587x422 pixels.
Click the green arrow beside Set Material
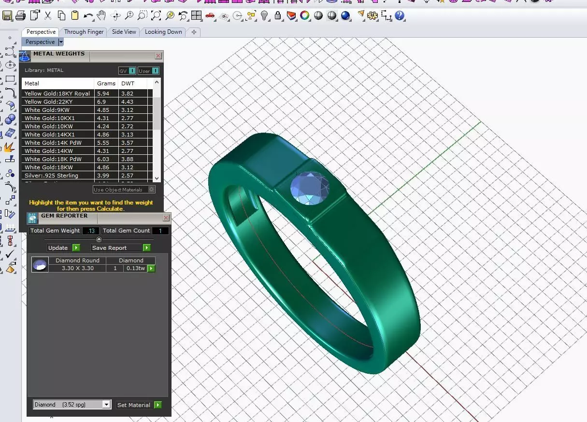pyautogui.click(x=158, y=405)
